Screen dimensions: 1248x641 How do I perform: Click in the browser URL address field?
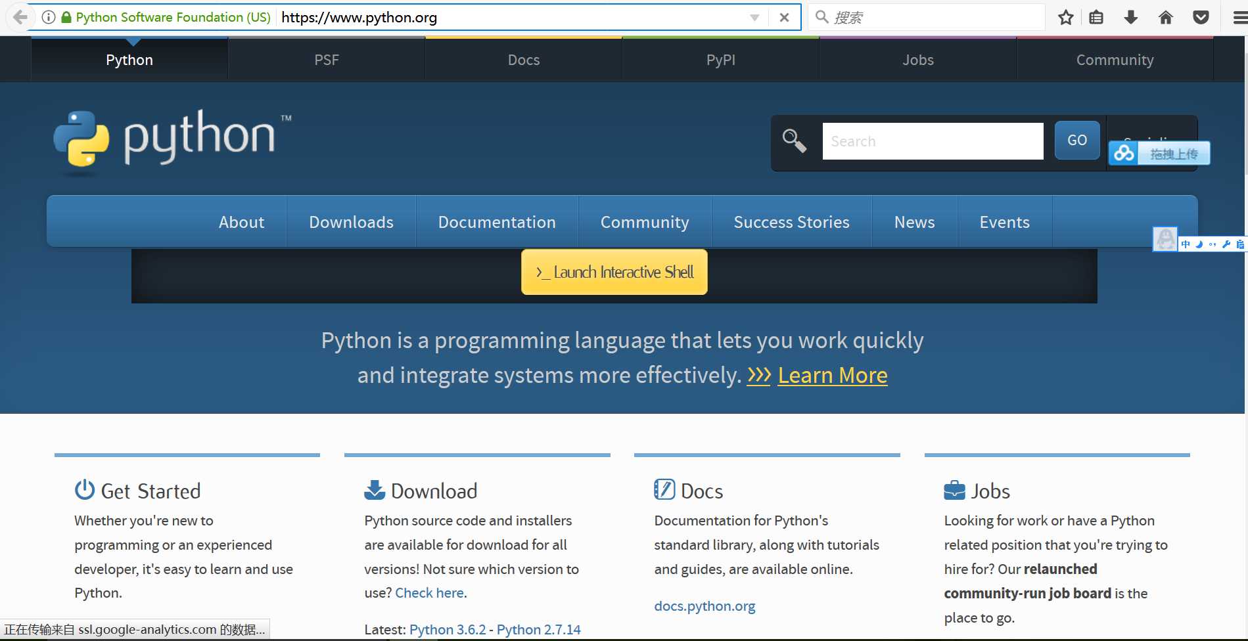pos(513,18)
